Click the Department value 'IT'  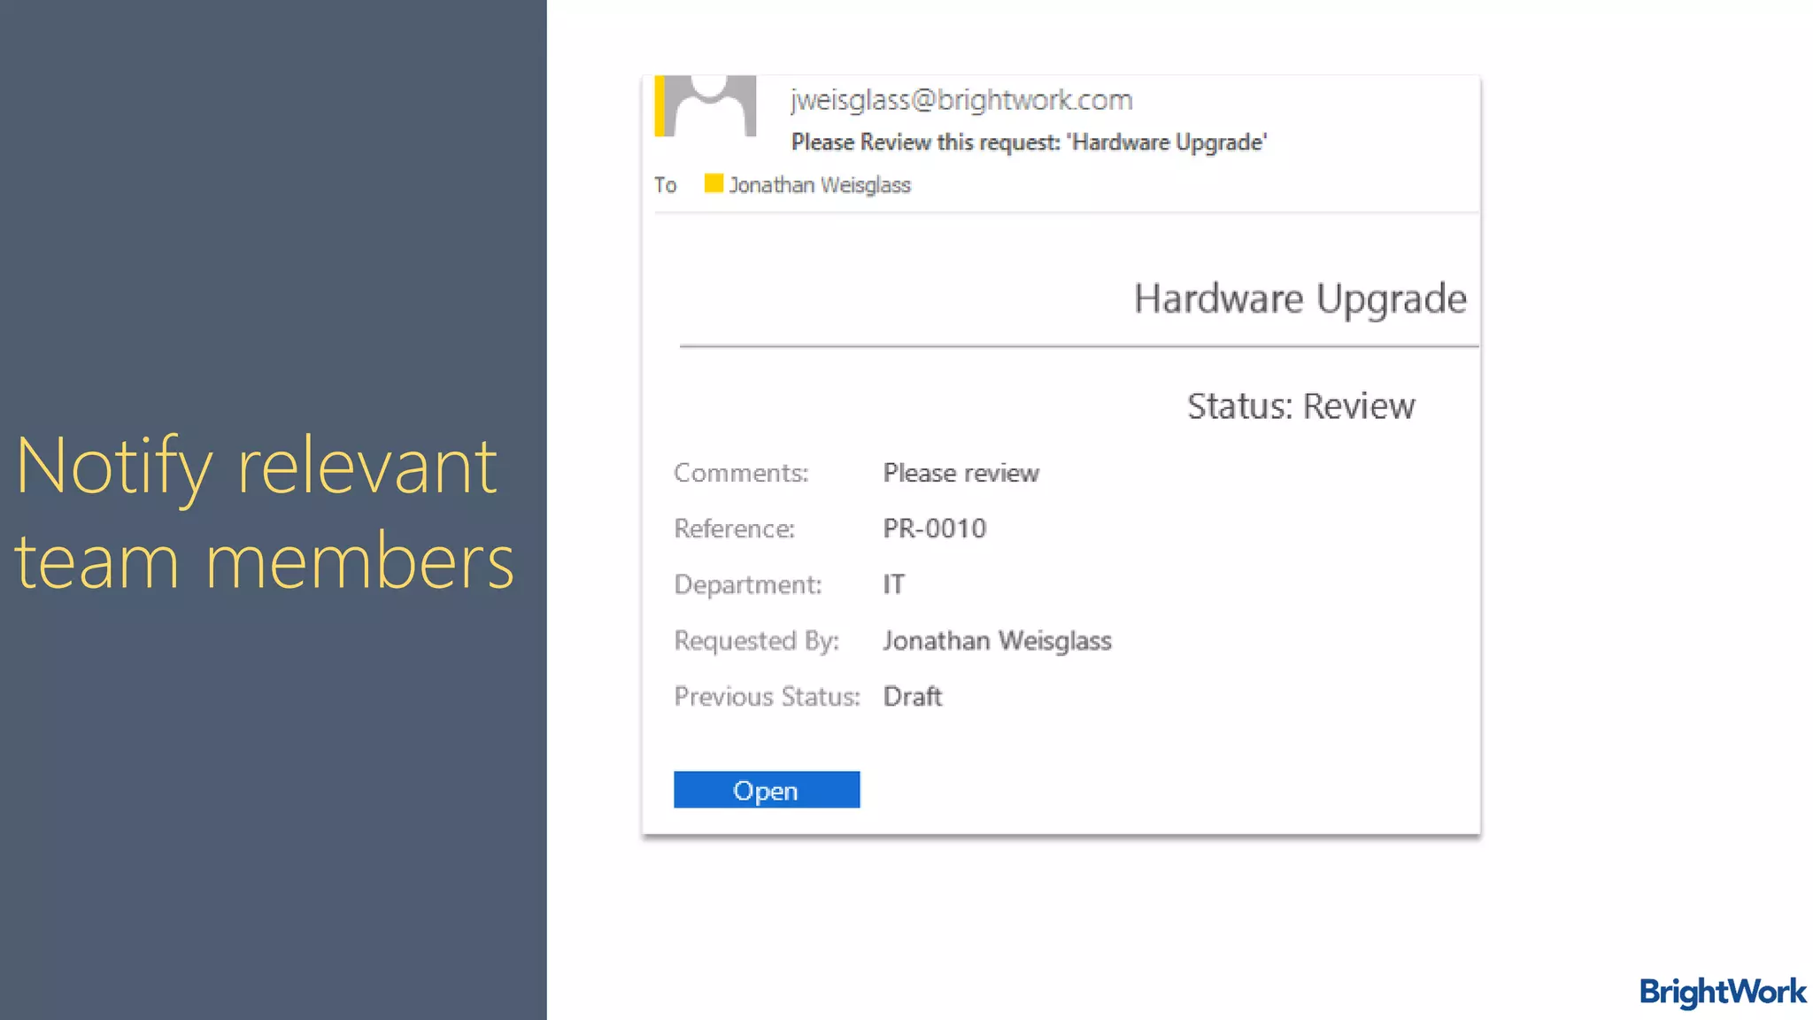click(893, 584)
